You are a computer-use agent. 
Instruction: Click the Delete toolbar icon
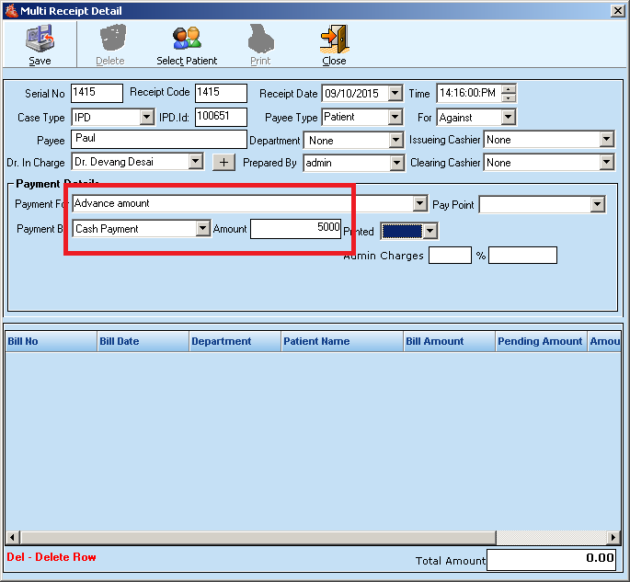tap(110, 40)
